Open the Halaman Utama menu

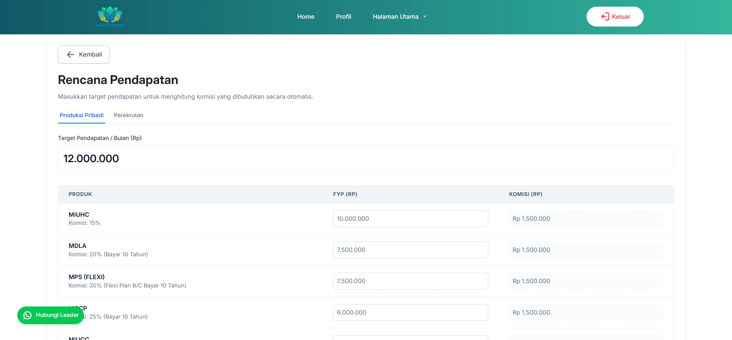pyautogui.click(x=395, y=17)
